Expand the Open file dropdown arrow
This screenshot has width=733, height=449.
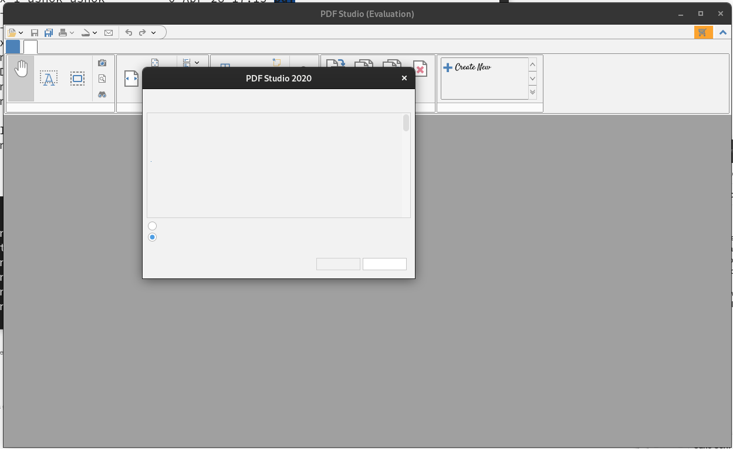[21, 33]
